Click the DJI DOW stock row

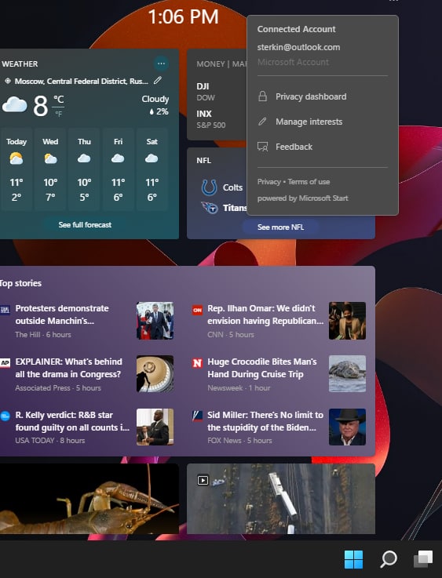coord(221,92)
